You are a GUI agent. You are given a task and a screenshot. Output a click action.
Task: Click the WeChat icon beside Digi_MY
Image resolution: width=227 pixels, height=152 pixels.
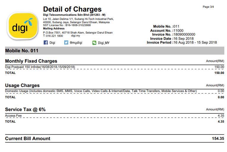point(94,43)
